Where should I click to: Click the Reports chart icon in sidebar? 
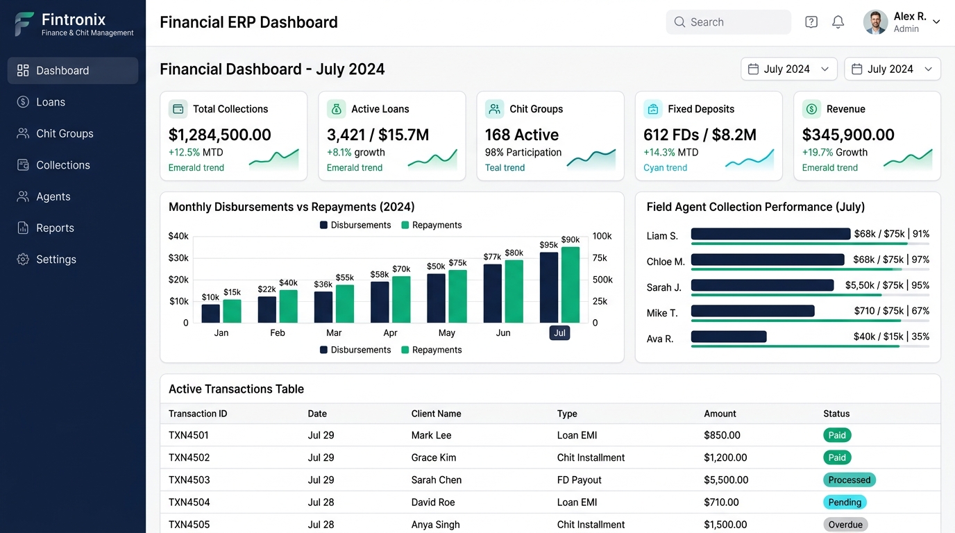[23, 228]
